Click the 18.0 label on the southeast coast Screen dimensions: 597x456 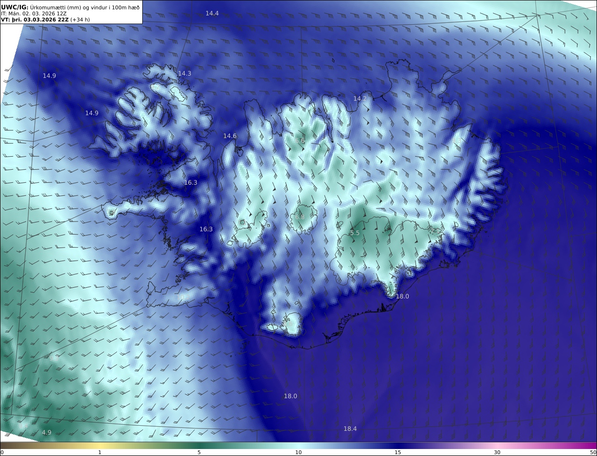coord(403,296)
